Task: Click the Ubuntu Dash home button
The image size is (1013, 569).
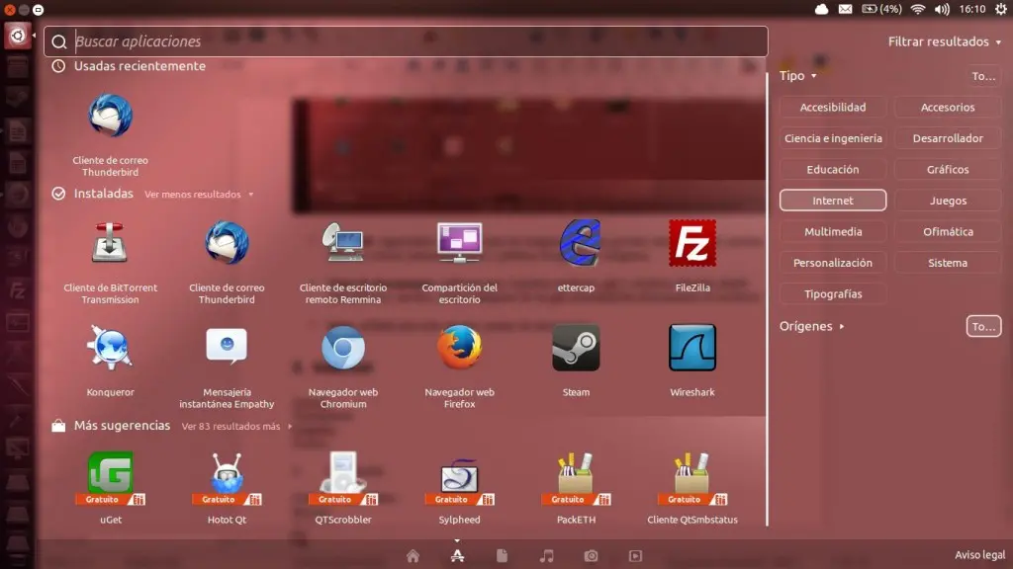Action: pyautogui.click(x=18, y=36)
